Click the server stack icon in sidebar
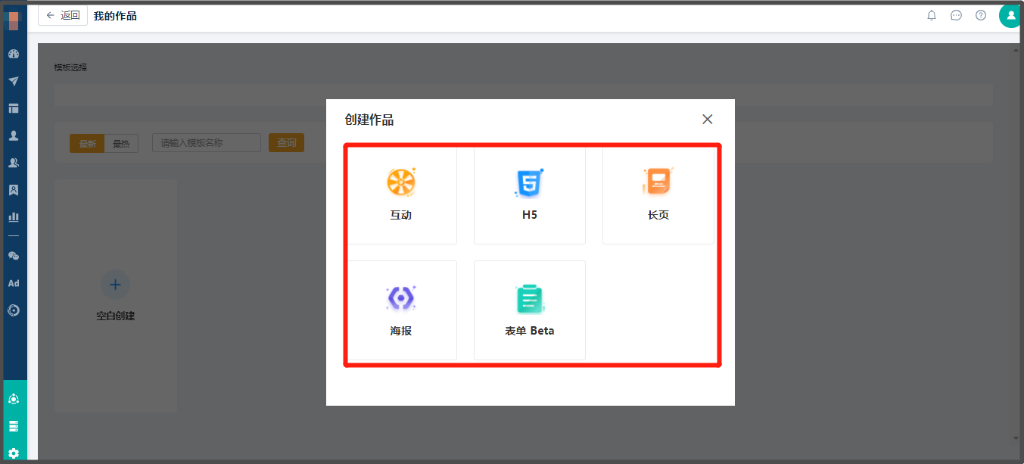Viewport: 1024px width, 464px height. [14, 426]
